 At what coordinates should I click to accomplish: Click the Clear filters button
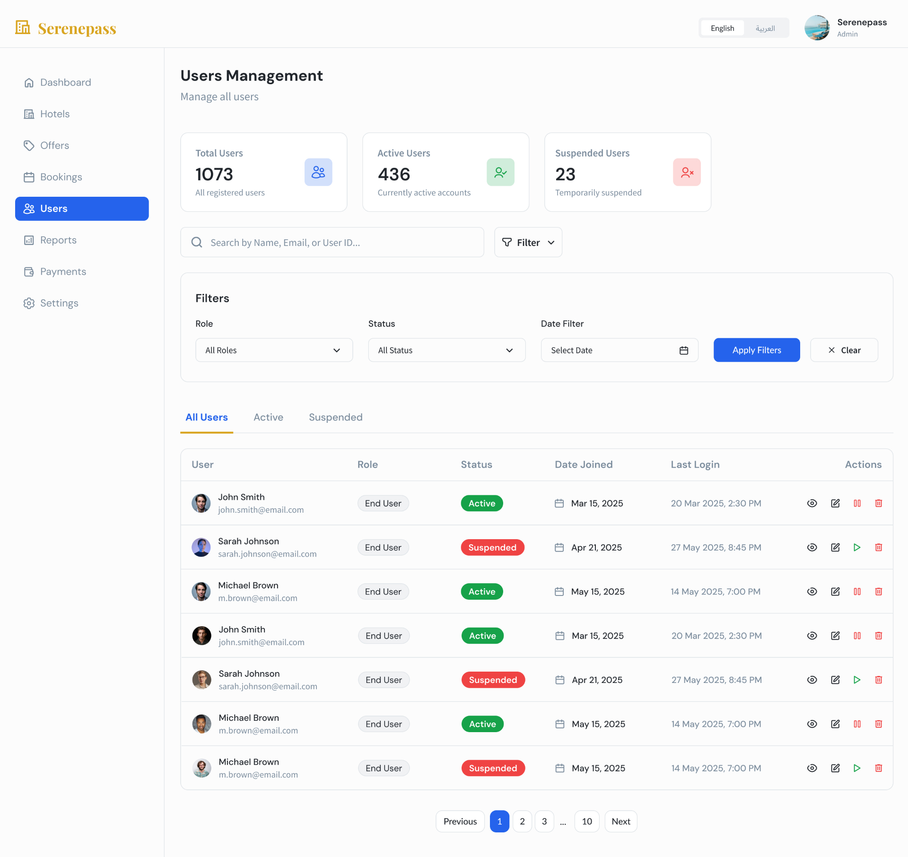point(844,350)
